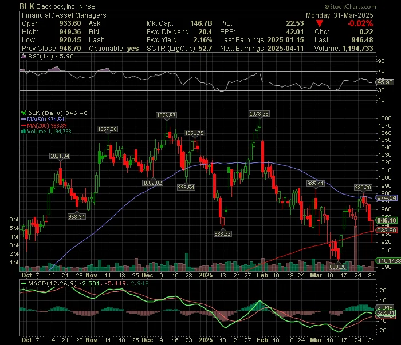Image resolution: width=401 pixels, height=345 pixels.
Task: Click the Blackrock, Inc. company name
Action: pos(57,6)
